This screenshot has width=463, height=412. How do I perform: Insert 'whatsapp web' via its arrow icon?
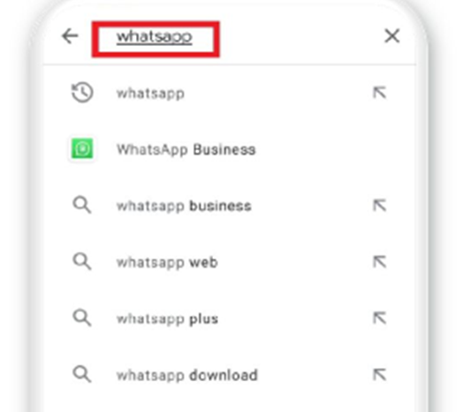(x=379, y=262)
